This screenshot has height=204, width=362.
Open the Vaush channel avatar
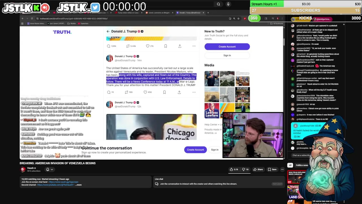23,169
